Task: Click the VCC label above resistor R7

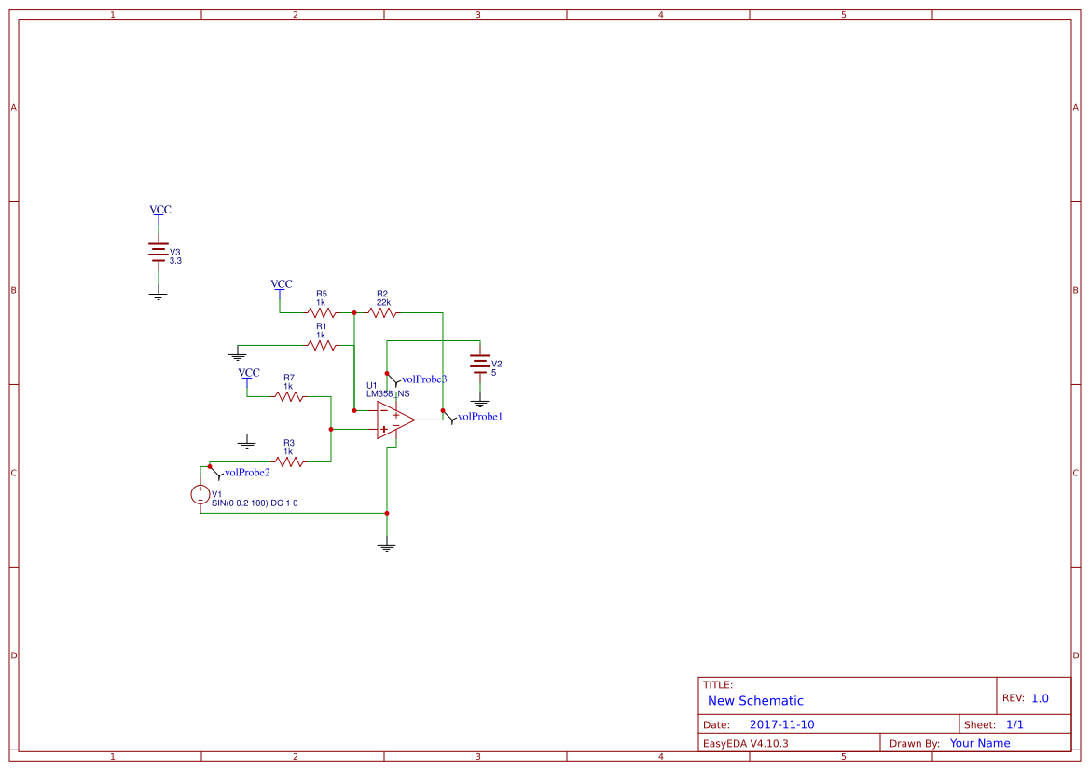Action: [248, 373]
